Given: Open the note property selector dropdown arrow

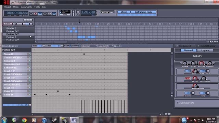Looking at the screenshot, I should (x=30, y=105).
